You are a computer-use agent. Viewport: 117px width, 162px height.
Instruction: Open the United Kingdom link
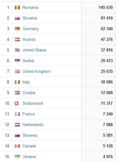[x=37, y=72]
